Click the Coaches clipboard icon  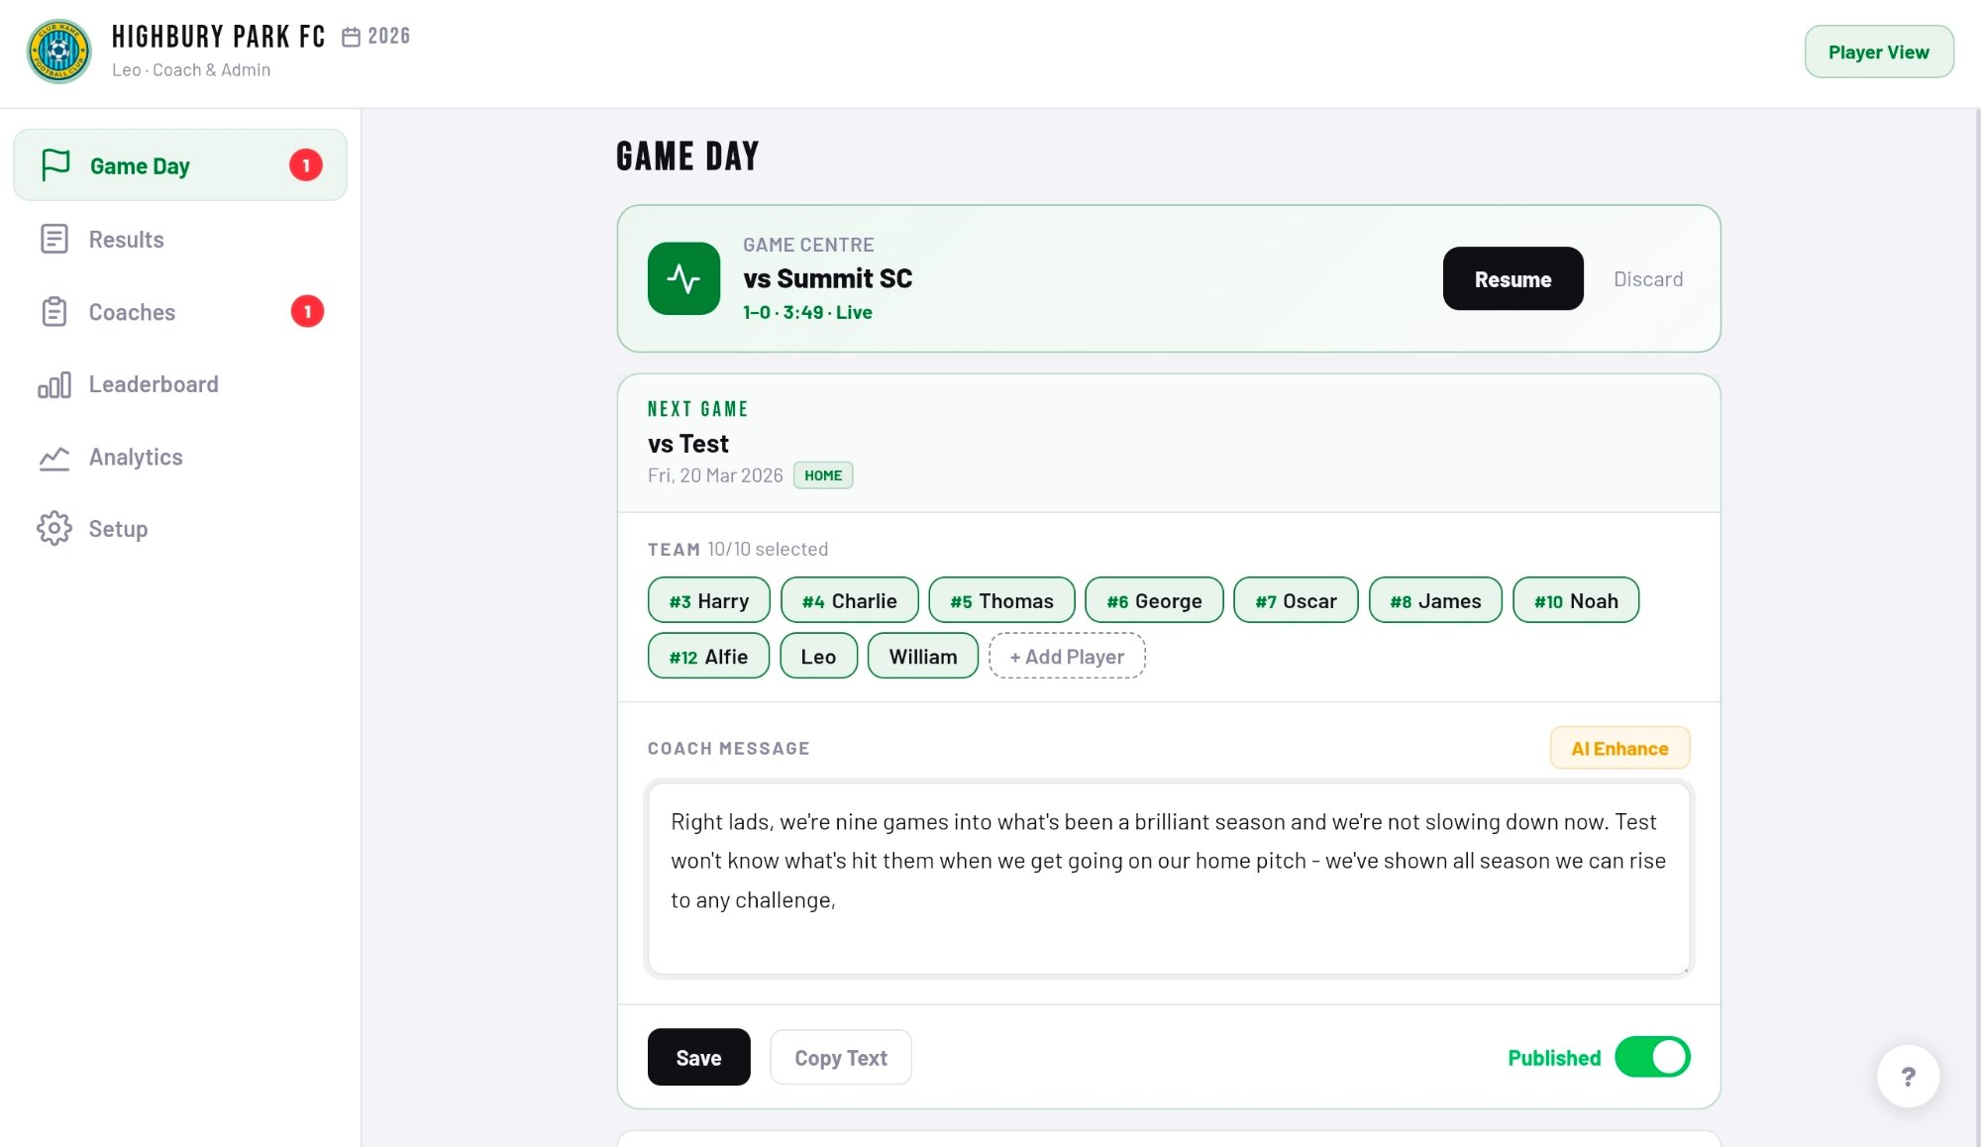[x=54, y=312]
